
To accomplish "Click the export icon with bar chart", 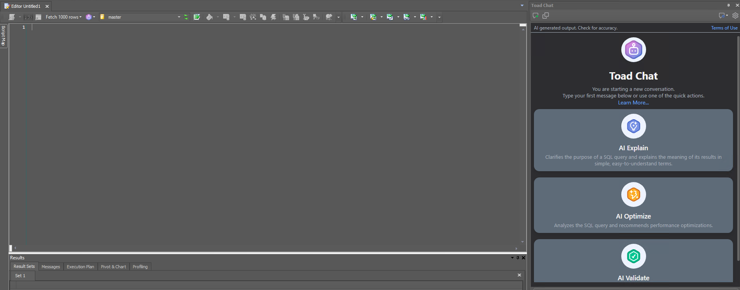I will pos(423,17).
